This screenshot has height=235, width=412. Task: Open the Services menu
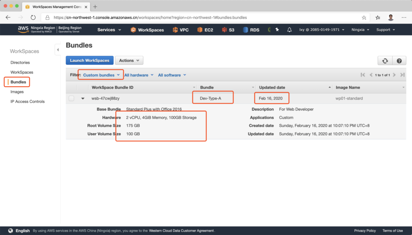[x=109, y=30]
